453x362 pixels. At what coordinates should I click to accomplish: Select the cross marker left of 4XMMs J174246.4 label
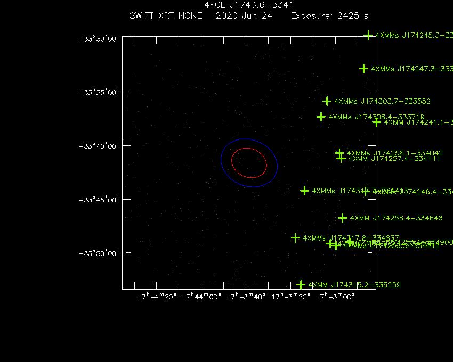tap(366, 191)
